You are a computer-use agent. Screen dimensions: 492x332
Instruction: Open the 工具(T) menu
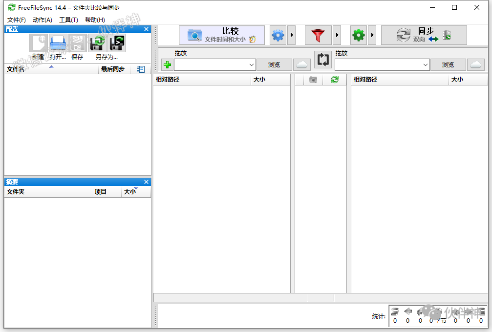click(68, 20)
